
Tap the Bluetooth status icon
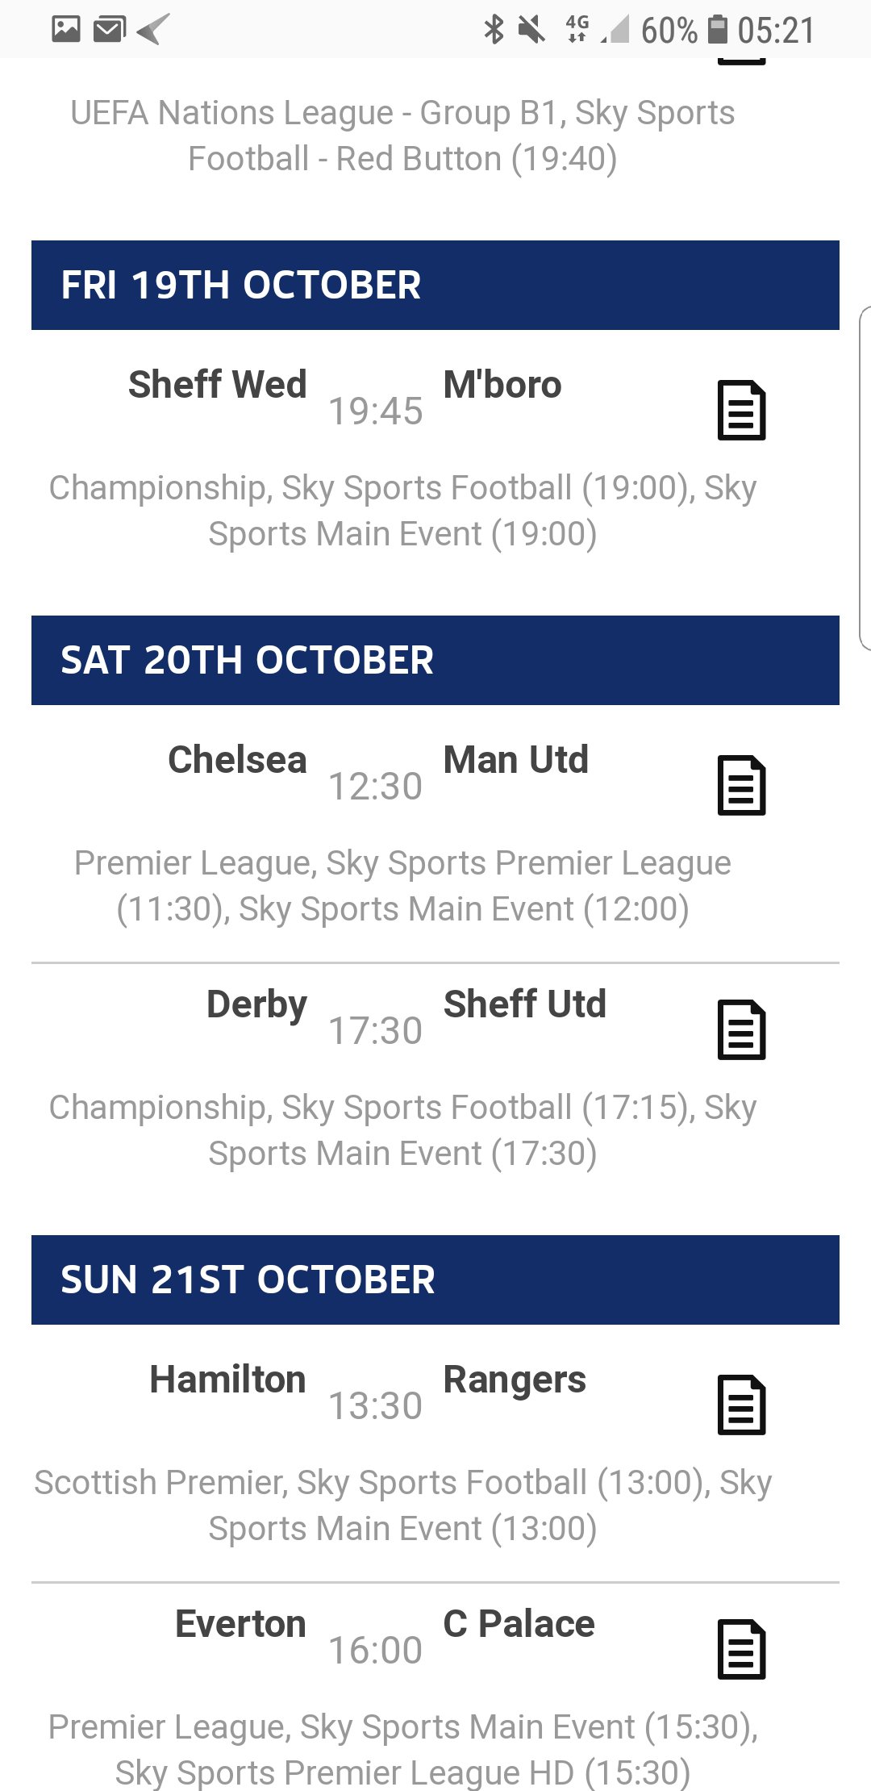(x=494, y=30)
